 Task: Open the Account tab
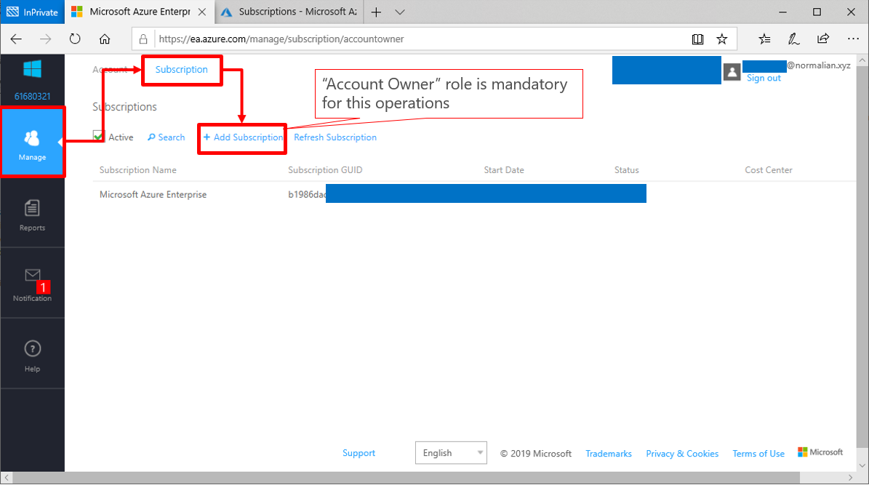click(110, 69)
